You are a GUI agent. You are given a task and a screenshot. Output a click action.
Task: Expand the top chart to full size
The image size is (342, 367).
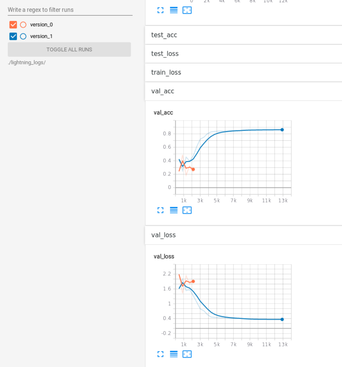(x=160, y=10)
